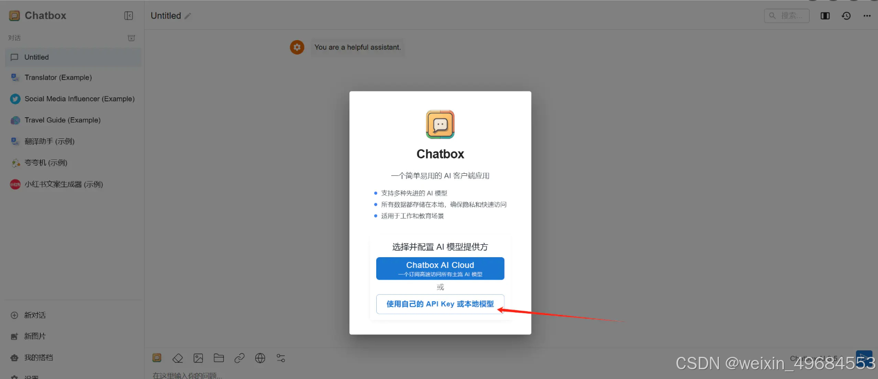Click the folder attach file icon
This screenshot has height=379, width=878.
coord(219,358)
